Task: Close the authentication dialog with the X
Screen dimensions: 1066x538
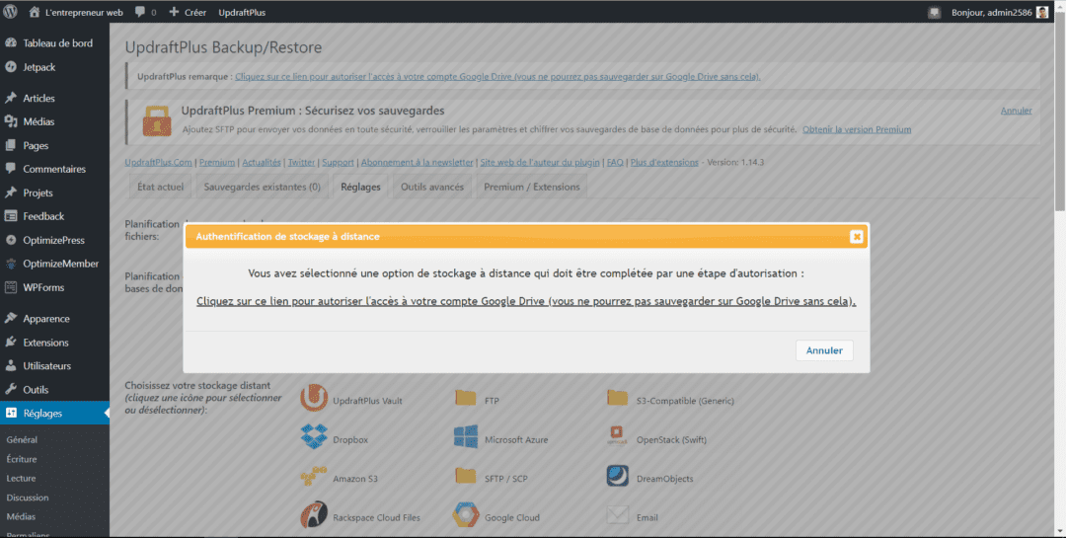Action: (x=857, y=237)
